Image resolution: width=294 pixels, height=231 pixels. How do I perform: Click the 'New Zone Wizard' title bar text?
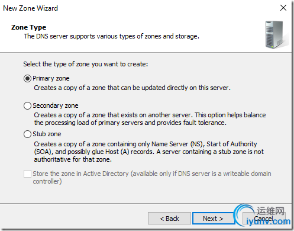[x=31, y=8]
